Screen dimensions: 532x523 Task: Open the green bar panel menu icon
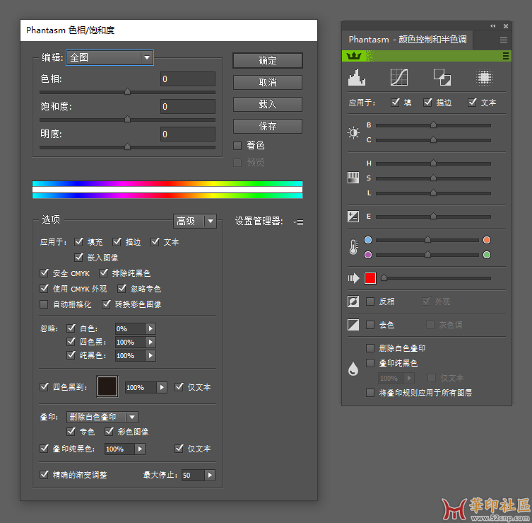click(x=506, y=56)
